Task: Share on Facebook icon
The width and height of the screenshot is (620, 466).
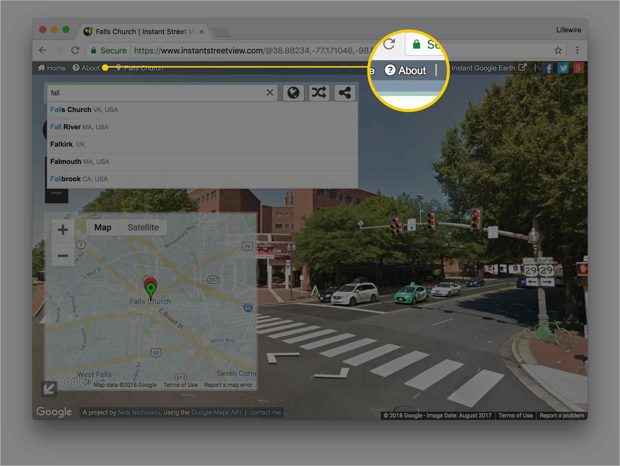Action: pos(547,68)
